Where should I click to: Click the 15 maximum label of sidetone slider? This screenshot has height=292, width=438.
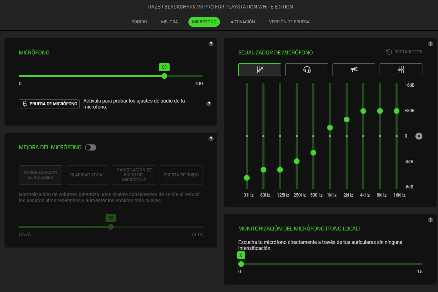point(420,271)
